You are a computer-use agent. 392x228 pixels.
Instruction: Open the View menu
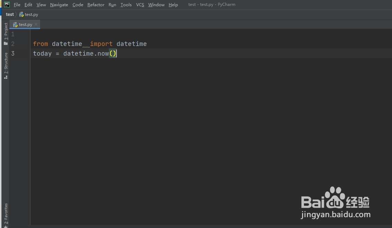click(x=41, y=5)
